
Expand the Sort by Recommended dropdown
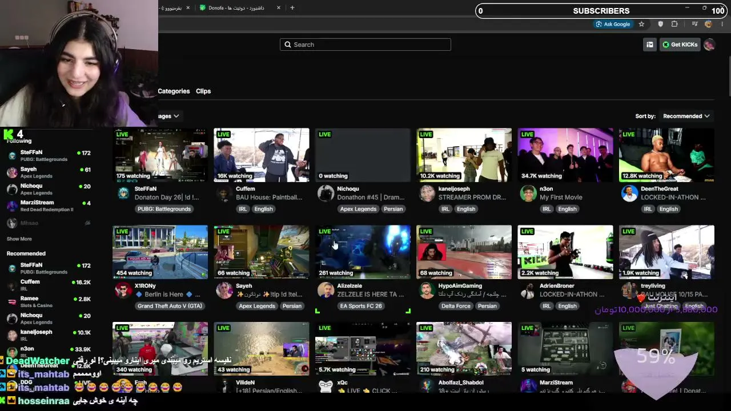(686, 116)
